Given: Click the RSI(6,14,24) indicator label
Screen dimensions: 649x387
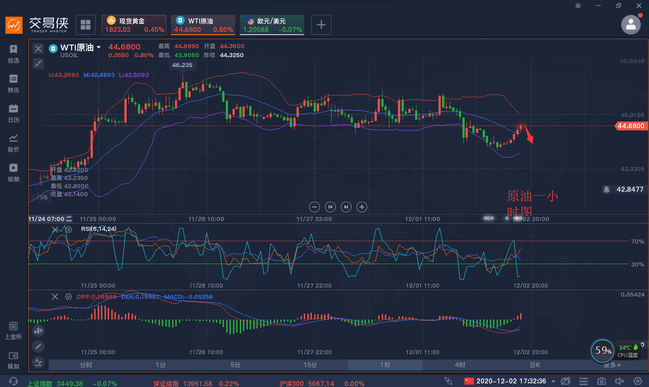Looking at the screenshot, I should click(99, 229).
